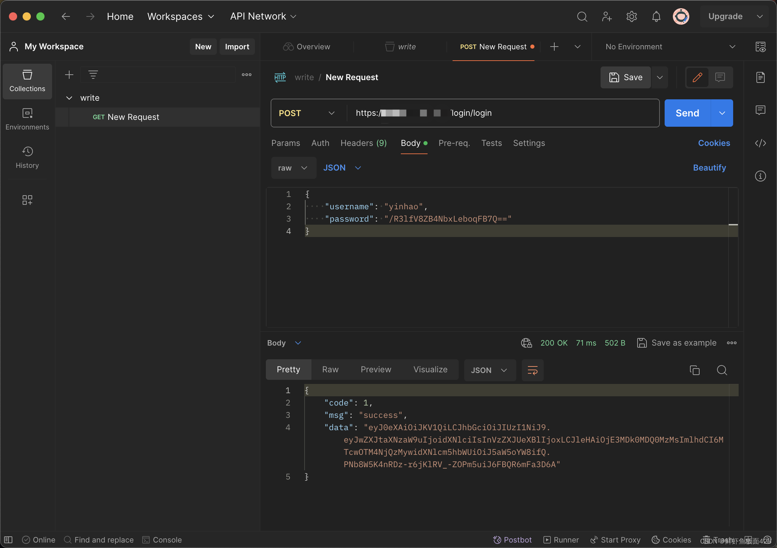777x548 pixels.
Task: Open the Environments sidebar panel
Action: [x=27, y=119]
